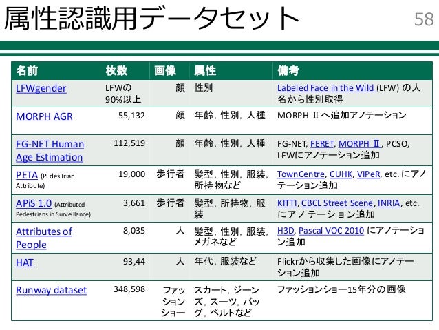
Task: Follow the FERET link
Action: (x=322, y=144)
